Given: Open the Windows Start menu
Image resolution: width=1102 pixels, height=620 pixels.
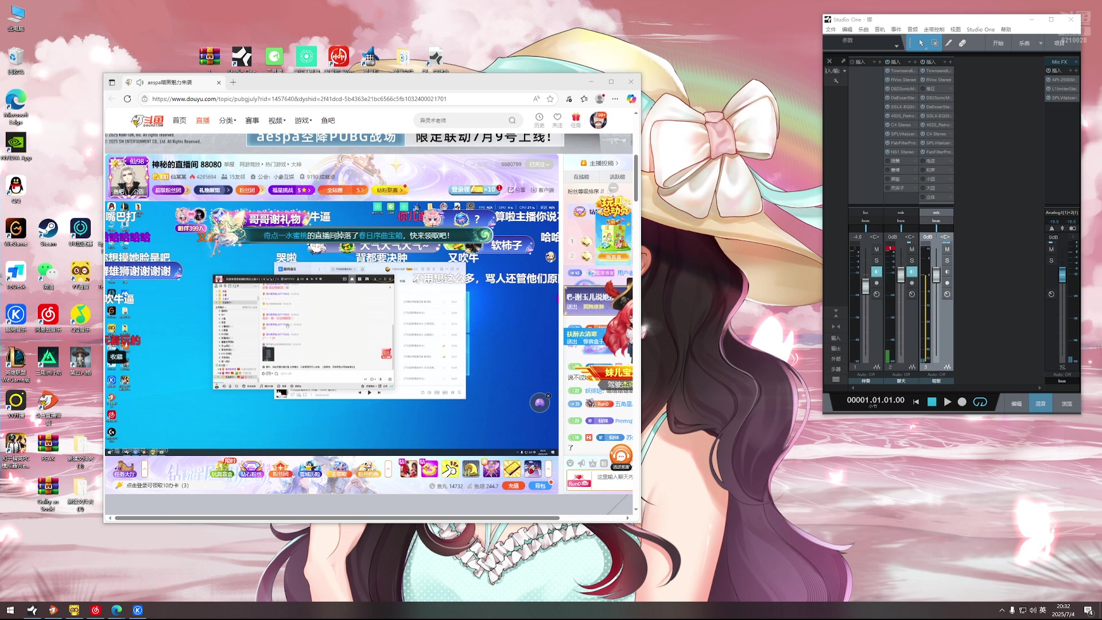Looking at the screenshot, I should 10,610.
